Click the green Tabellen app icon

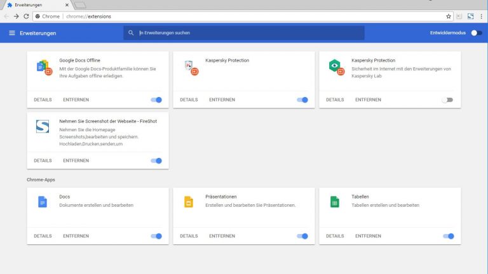[x=334, y=202]
